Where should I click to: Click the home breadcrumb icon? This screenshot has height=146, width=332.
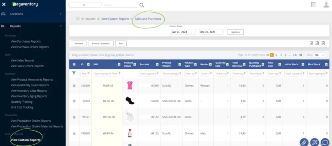[x=78, y=19]
